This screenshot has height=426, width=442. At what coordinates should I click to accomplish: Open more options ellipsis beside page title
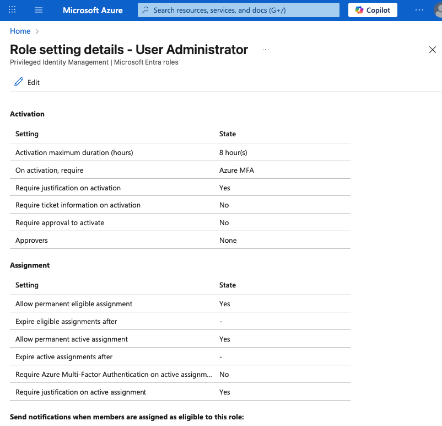pos(266,50)
